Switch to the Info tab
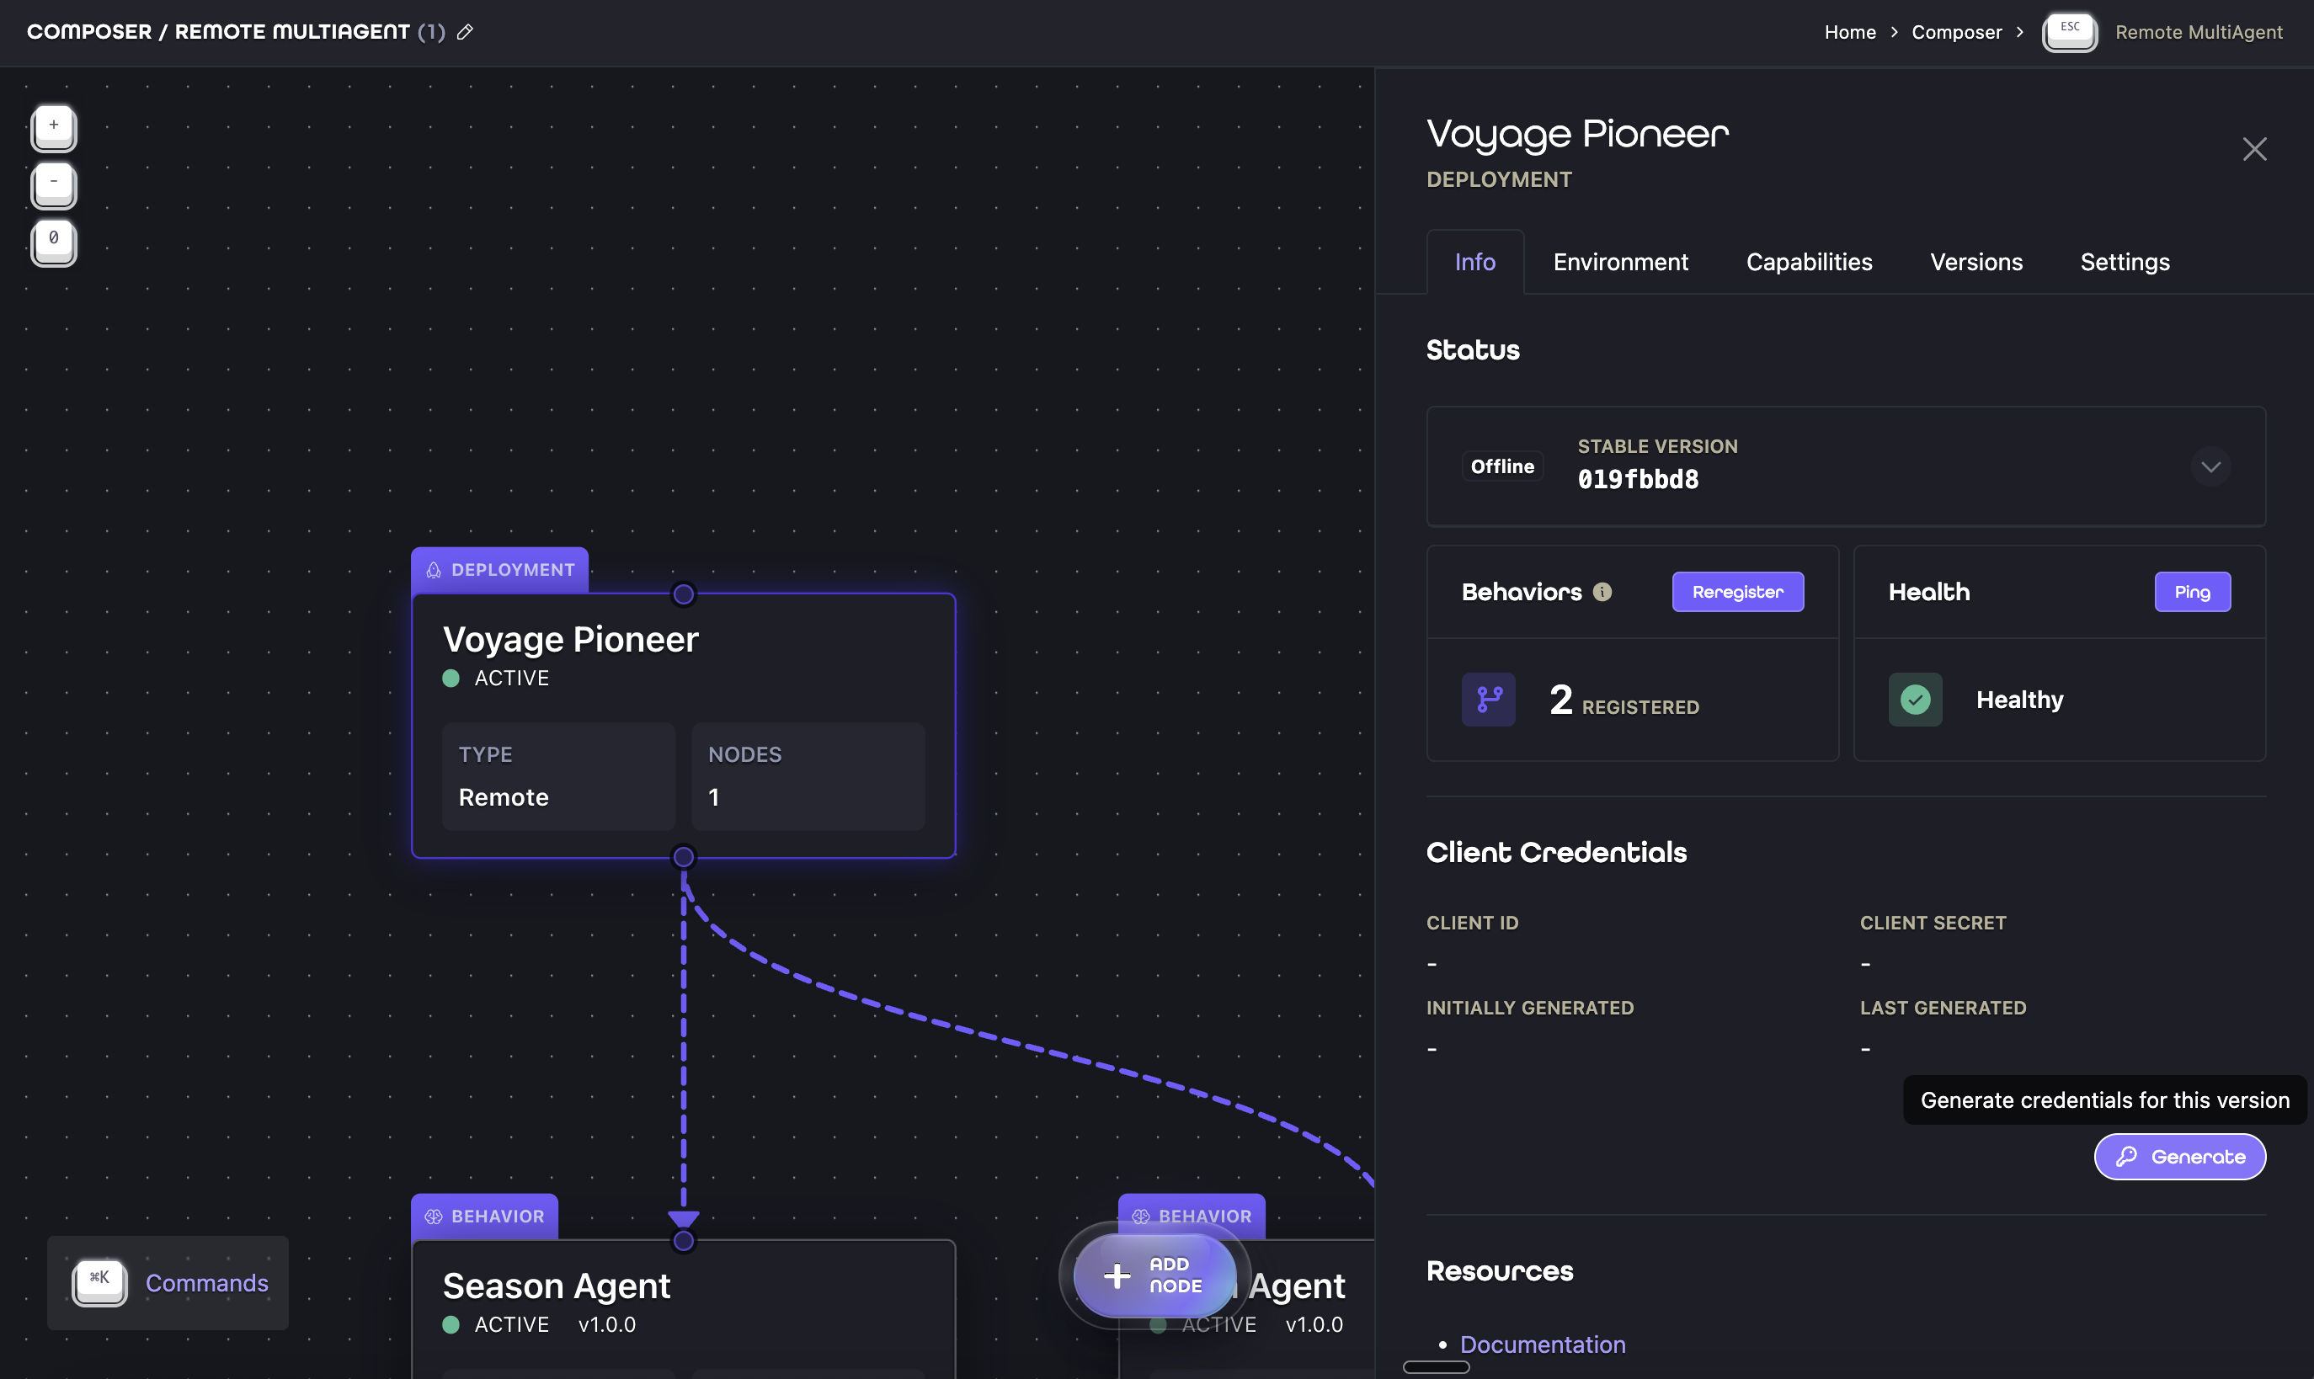This screenshot has height=1379, width=2314. tap(1474, 262)
